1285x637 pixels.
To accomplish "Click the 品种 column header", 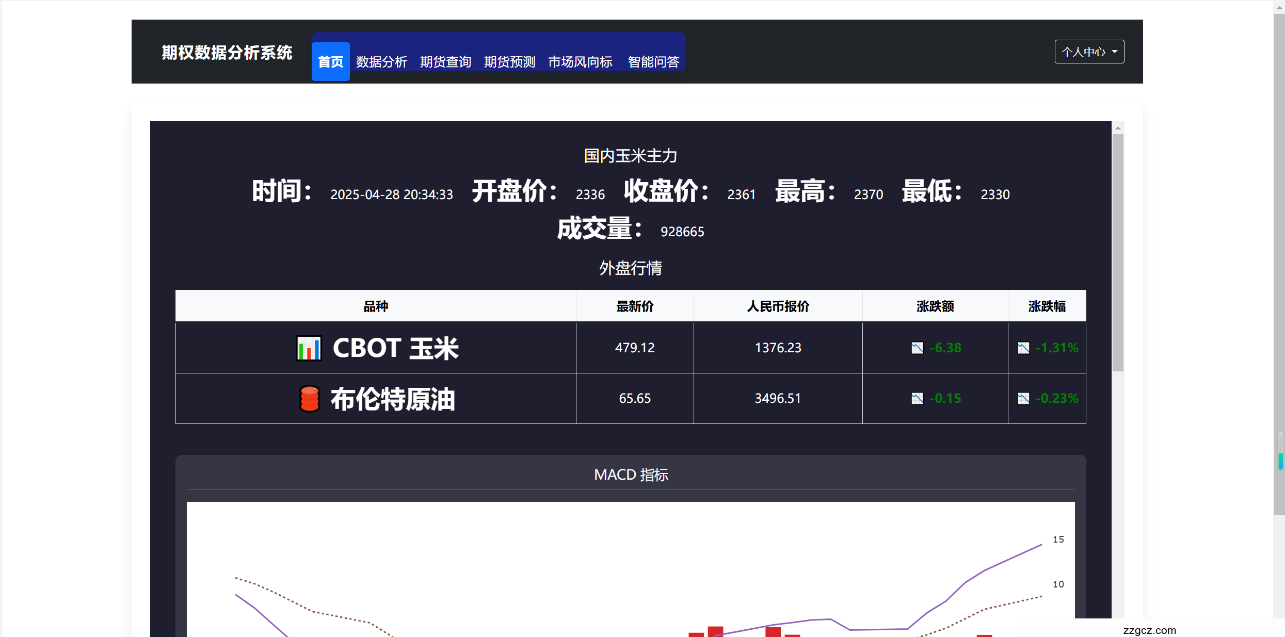I will point(376,306).
